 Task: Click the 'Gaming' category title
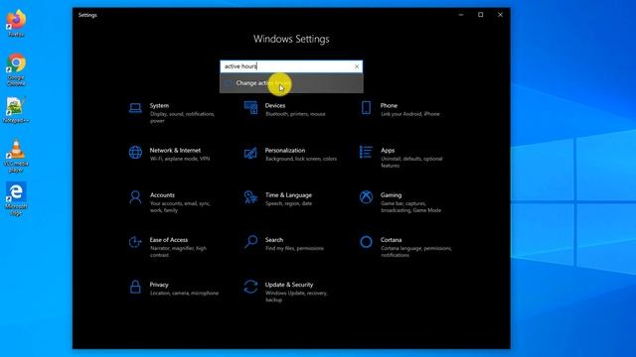(x=391, y=195)
